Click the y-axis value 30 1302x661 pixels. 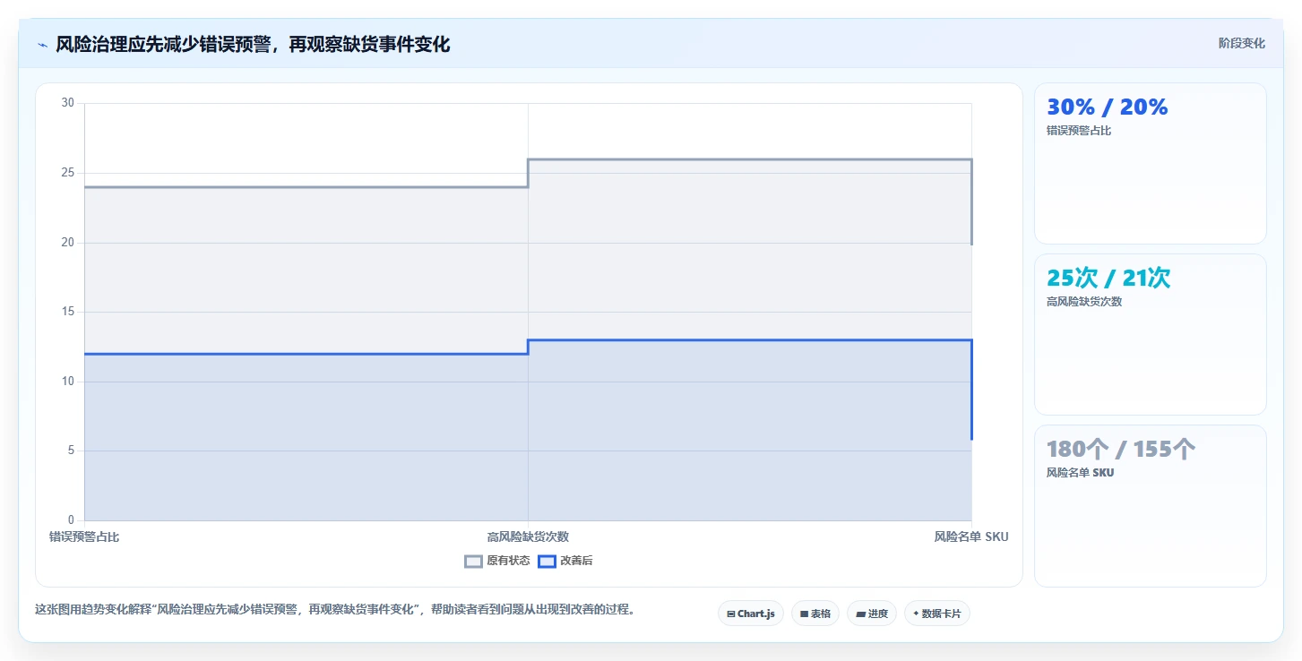click(x=68, y=103)
